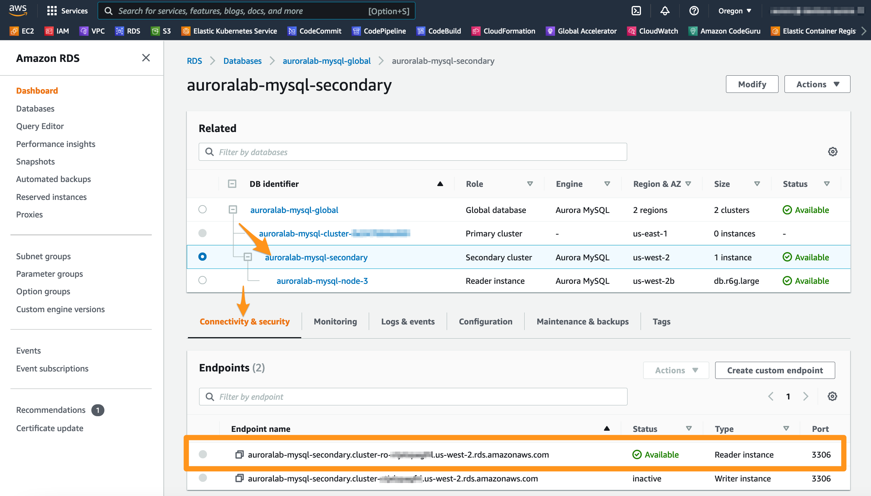This screenshot has height=496, width=871.
Task: Select auroralab-mysql-global radio button
Action: [x=202, y=209]
